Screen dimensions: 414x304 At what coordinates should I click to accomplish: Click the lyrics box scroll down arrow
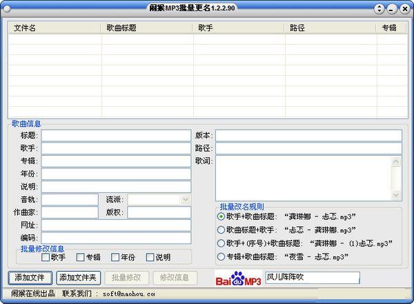395,195
